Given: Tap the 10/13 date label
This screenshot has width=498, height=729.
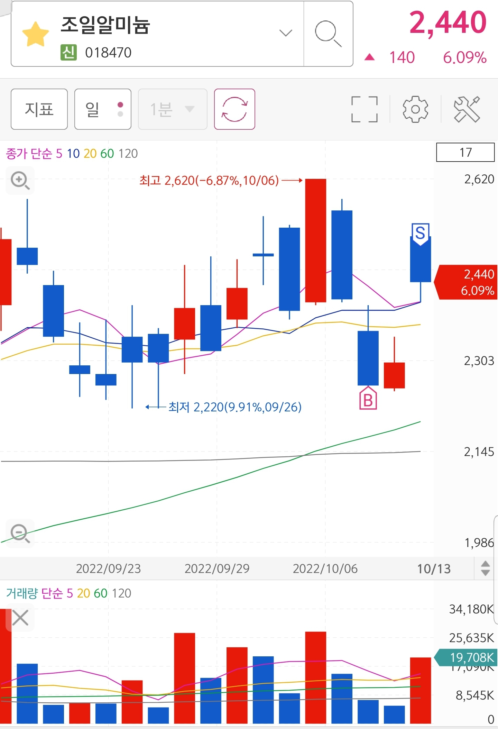Looking at the screenshot, I should pos(434,568).
